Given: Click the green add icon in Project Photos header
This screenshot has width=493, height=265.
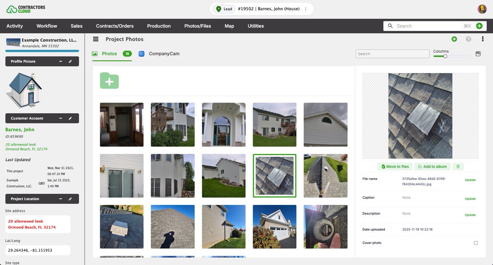Looking at the screenshot, I should 454,39.
